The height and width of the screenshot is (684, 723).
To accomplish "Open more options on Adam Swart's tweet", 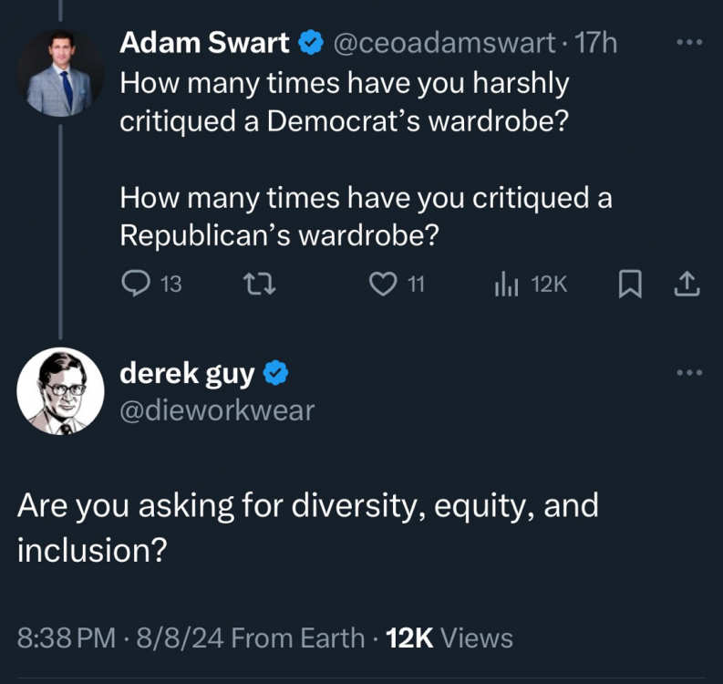I will pos(690,42).
